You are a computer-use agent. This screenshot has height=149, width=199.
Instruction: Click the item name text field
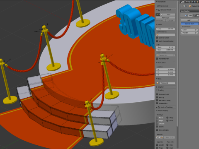[167, 83]
